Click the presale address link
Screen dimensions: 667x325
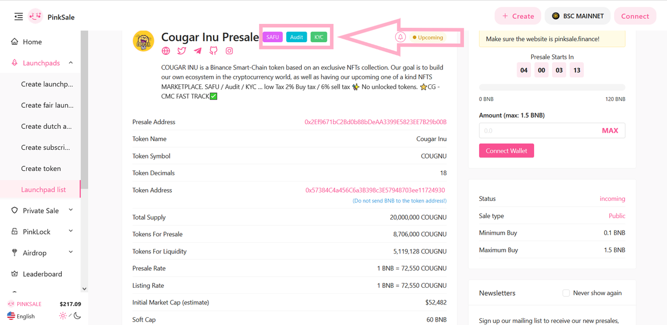(x=376, y=122)
